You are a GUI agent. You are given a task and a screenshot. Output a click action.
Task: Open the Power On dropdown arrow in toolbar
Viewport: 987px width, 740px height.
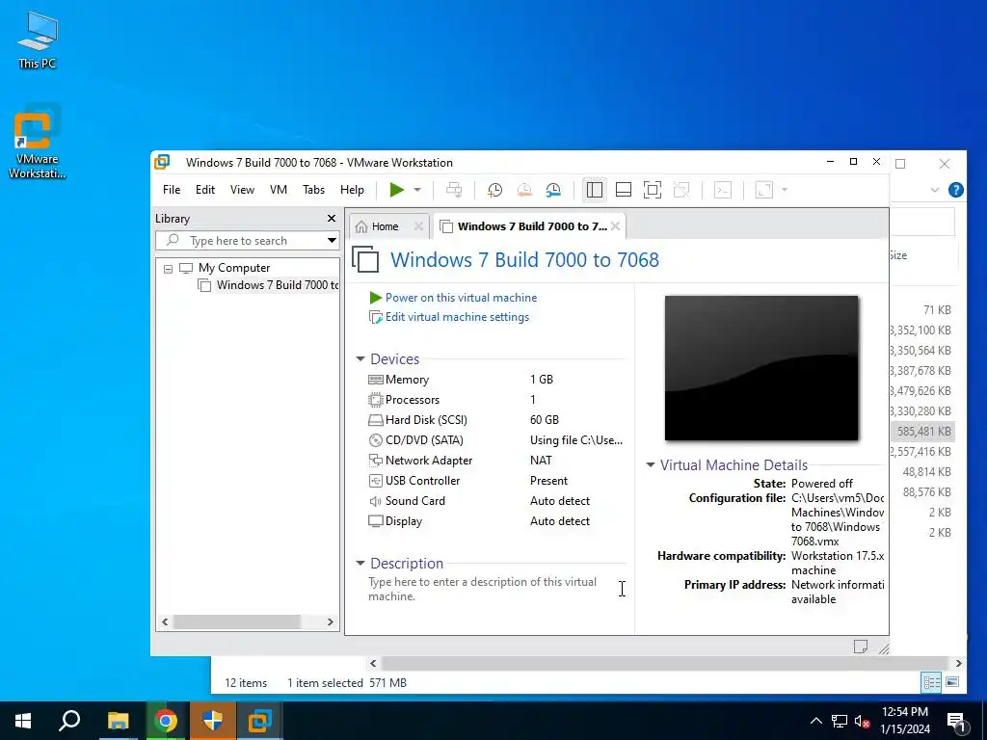point(416,190)
